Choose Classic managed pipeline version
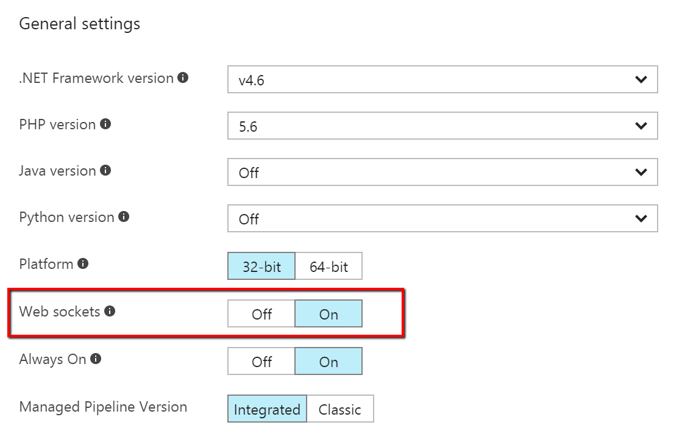 (x=339, y=409)
